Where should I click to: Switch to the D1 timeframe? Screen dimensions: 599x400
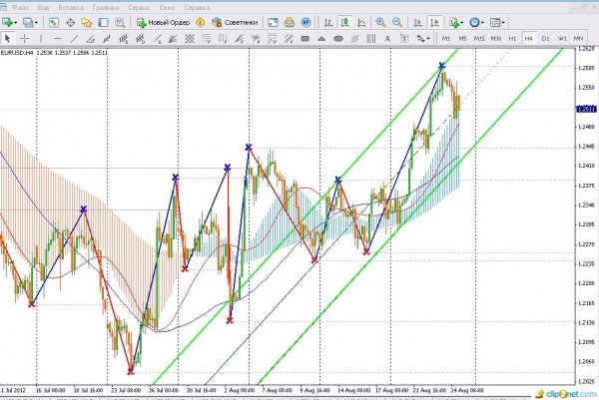tap(547, 38)
